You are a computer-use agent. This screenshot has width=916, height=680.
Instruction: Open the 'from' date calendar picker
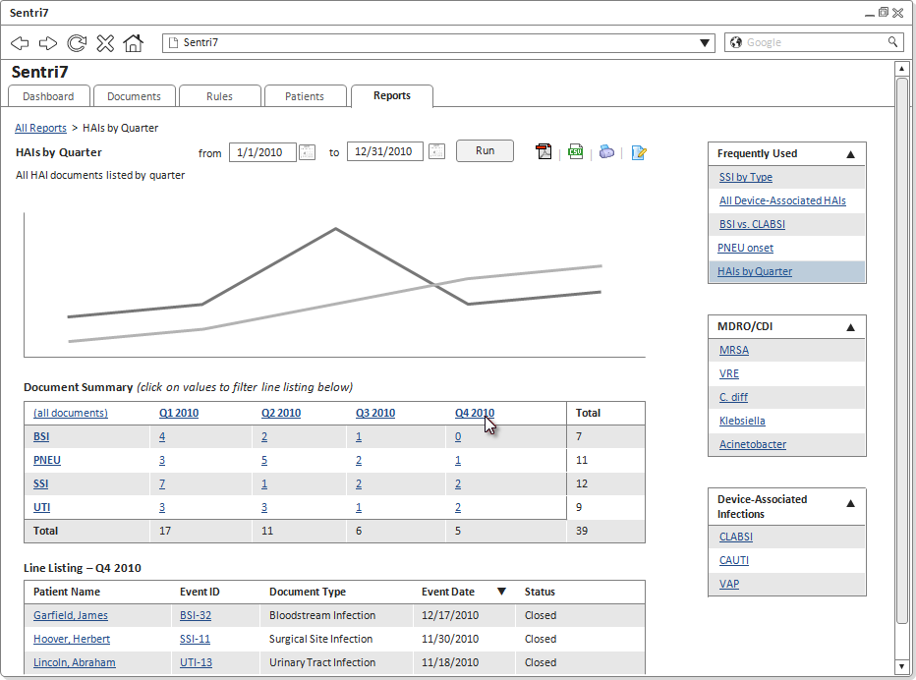(307, 152)
